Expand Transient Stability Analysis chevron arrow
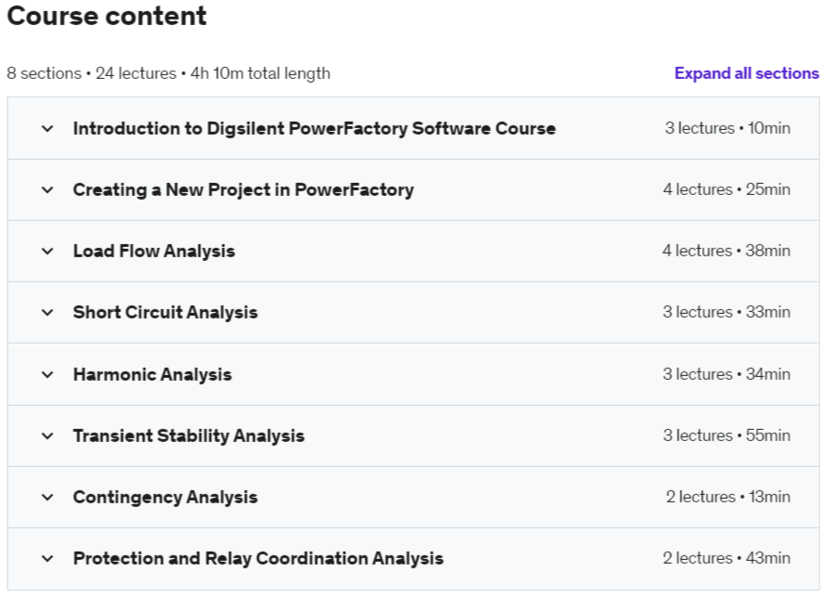The height and width of the screenshot is (598, 824). [47, 435]
